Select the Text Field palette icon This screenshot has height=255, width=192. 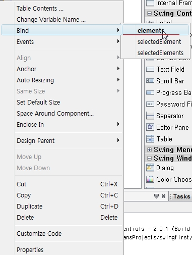(x=150, y=69)
